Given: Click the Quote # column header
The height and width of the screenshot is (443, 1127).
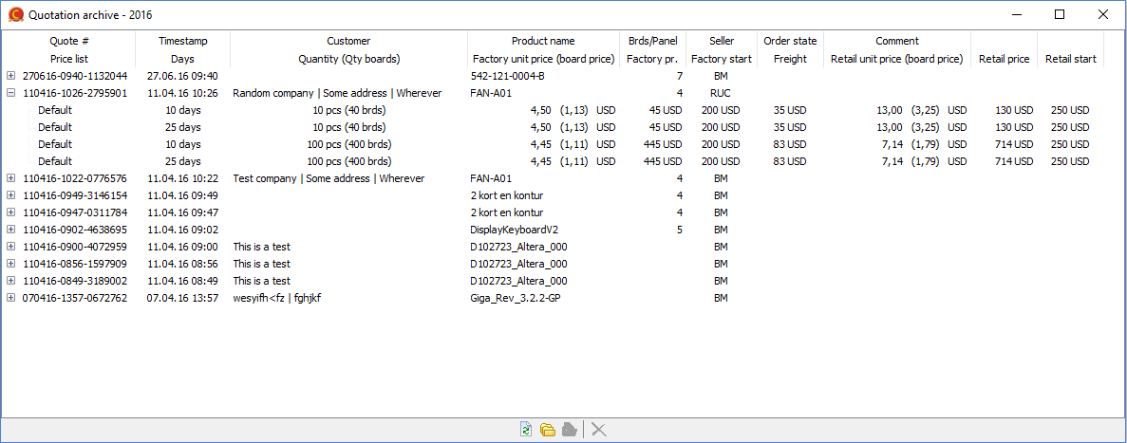Looking at the screenshot, I should coord(69,41).
